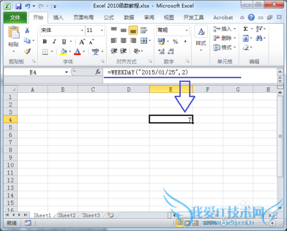
Task: Click the Save icon in quick access toolbar
Action: 18,6
